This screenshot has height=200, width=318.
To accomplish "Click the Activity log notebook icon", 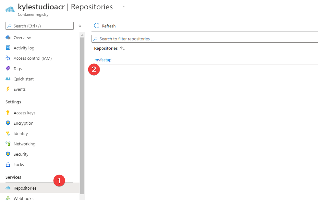I will tap(8, 48).
